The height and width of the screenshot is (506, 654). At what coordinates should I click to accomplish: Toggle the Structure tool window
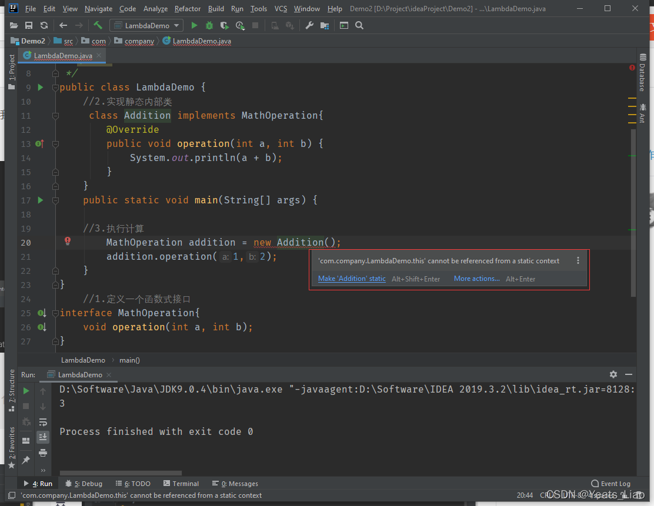(x=12, y=390)
